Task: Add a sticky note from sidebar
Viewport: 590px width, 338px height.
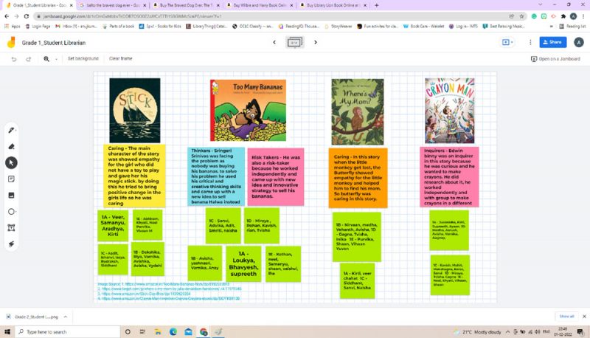Action: coord(11,179)
